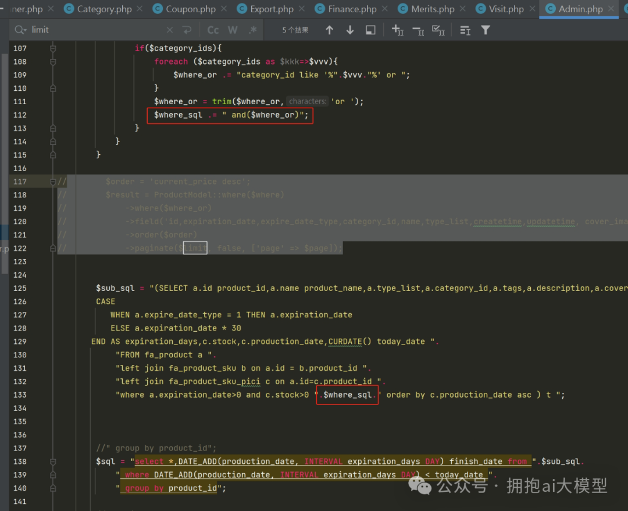Clear the search text with X
This screenshot has height=511, width=628.
point(169,30)
